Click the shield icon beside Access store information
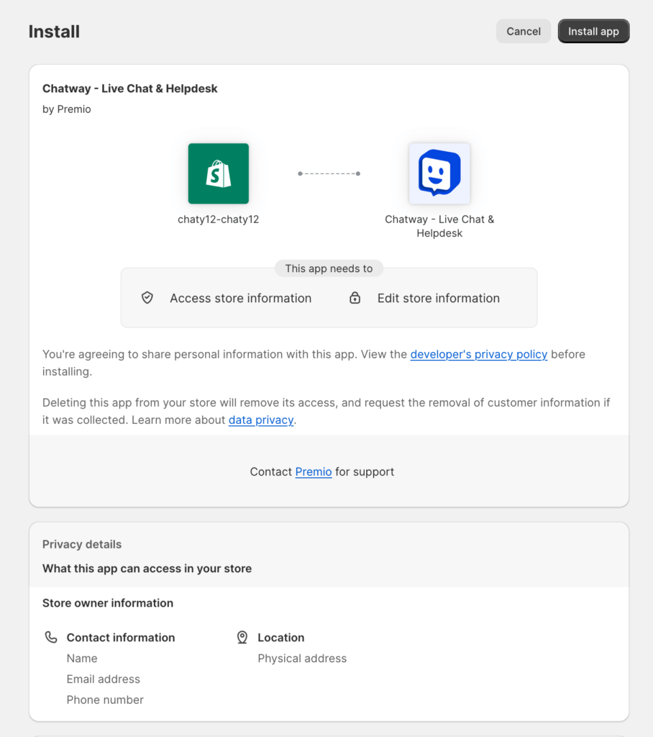653x737 pixels. pos(147,297)
